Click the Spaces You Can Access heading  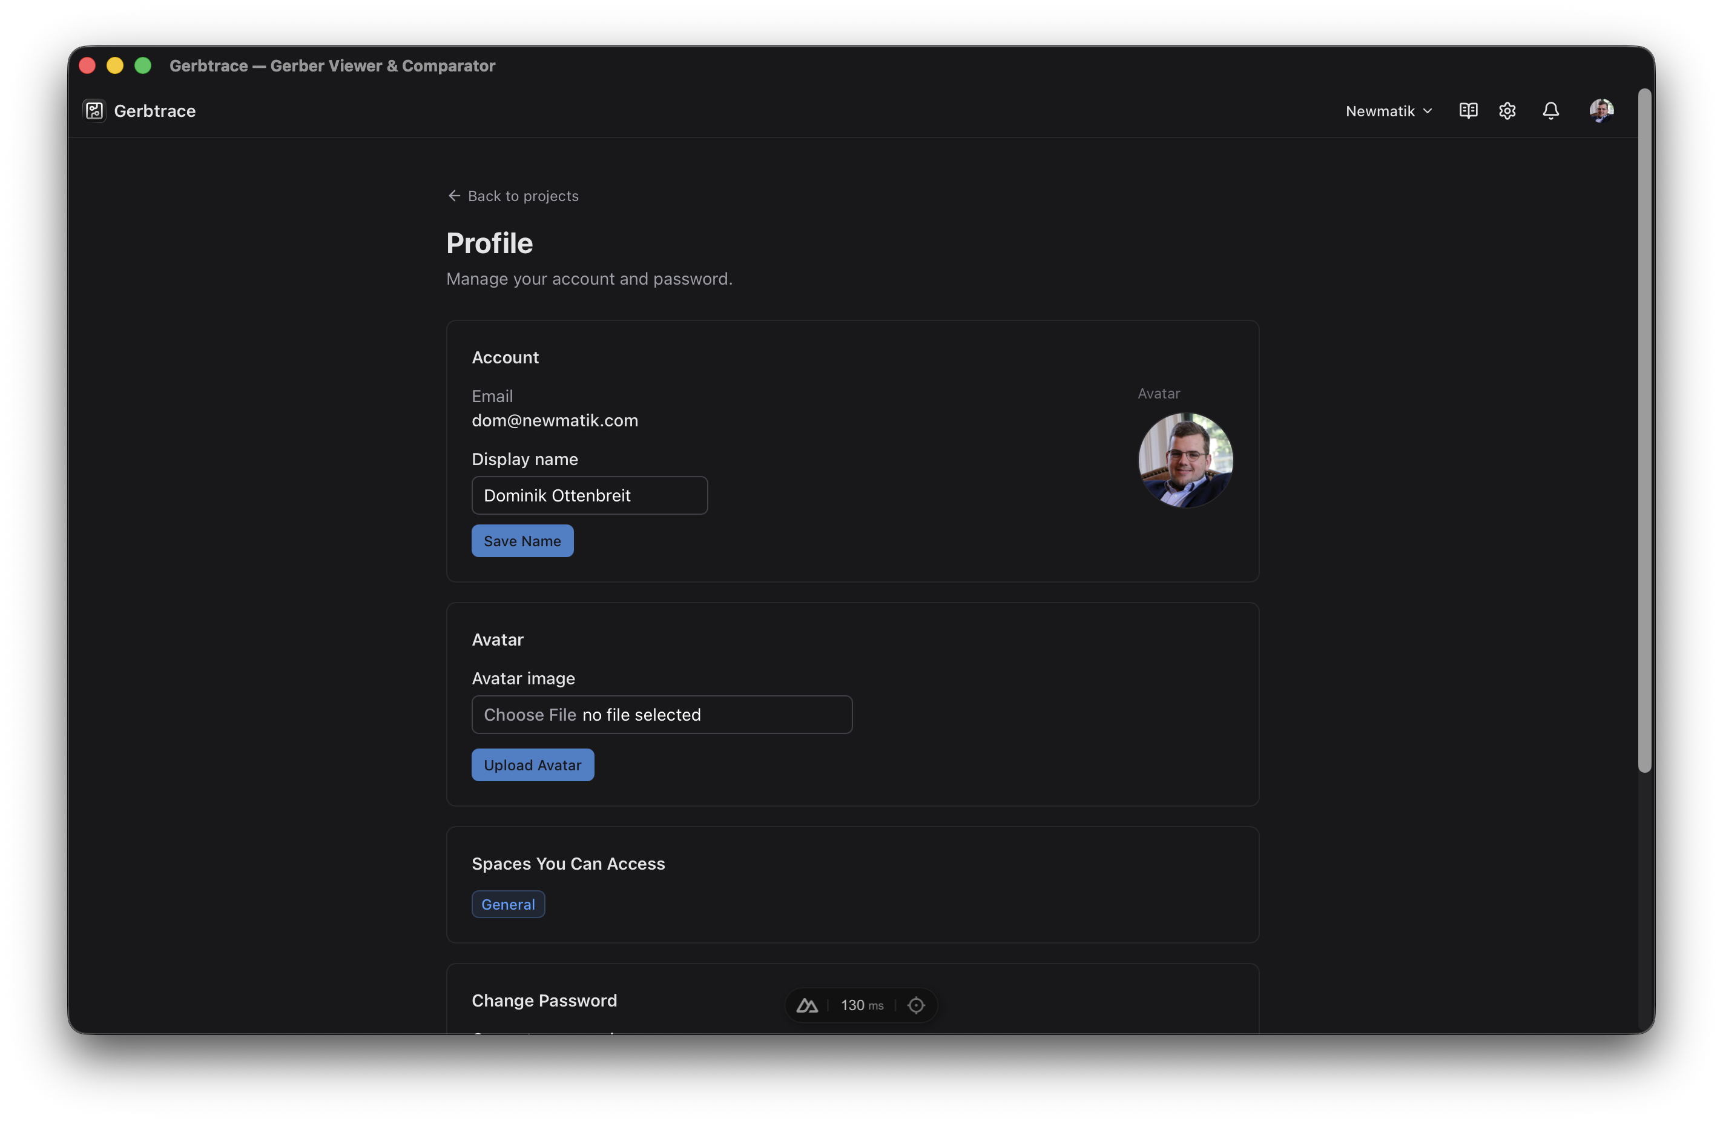pos(568,863)
